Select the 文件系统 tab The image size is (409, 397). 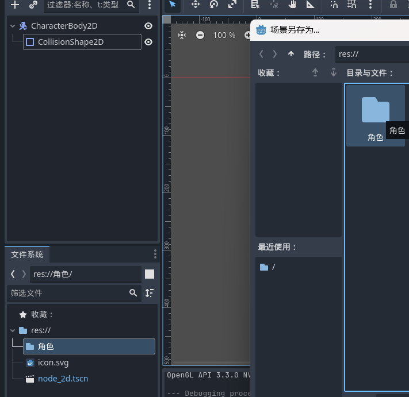[x=27, y=254]
